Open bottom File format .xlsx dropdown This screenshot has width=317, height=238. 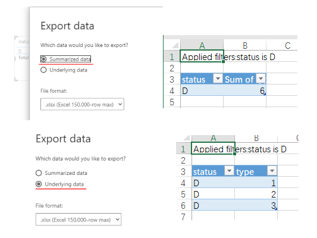pos(79,220)
